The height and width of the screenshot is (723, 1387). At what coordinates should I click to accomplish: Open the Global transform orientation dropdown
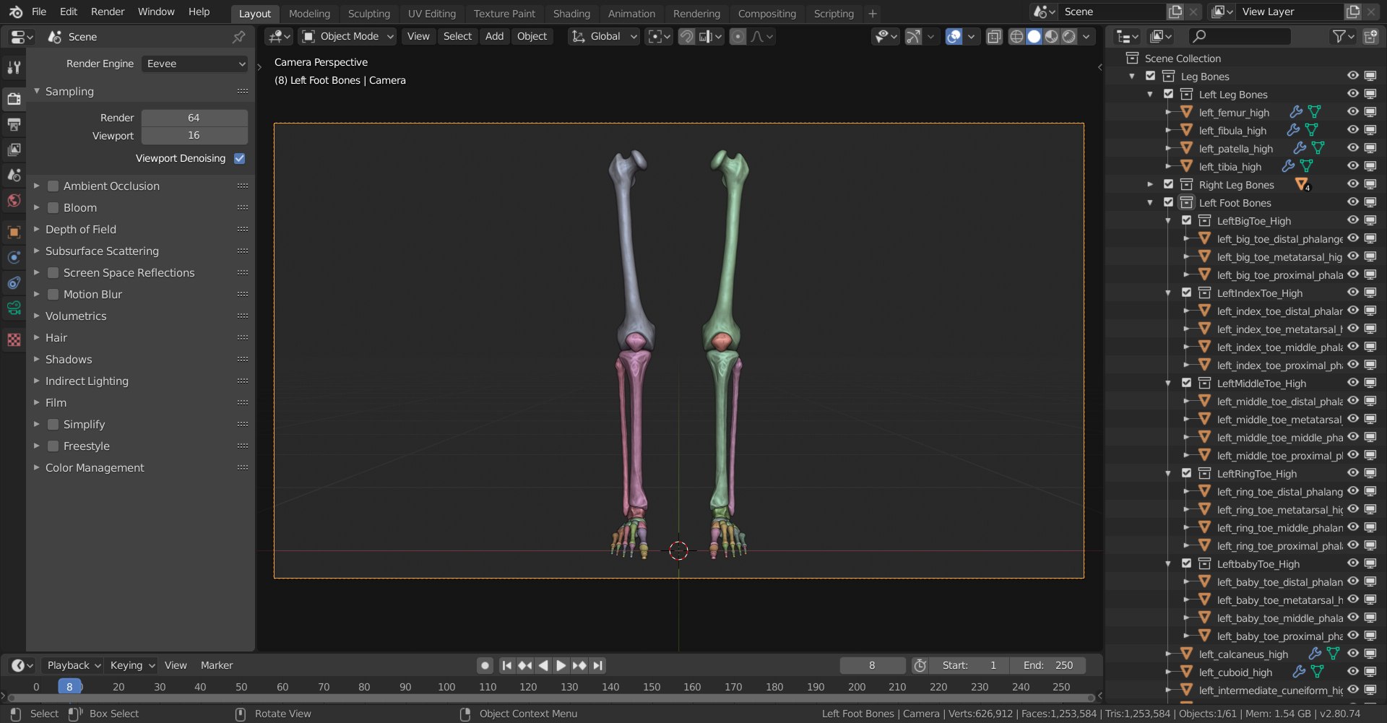coord(604,36)
